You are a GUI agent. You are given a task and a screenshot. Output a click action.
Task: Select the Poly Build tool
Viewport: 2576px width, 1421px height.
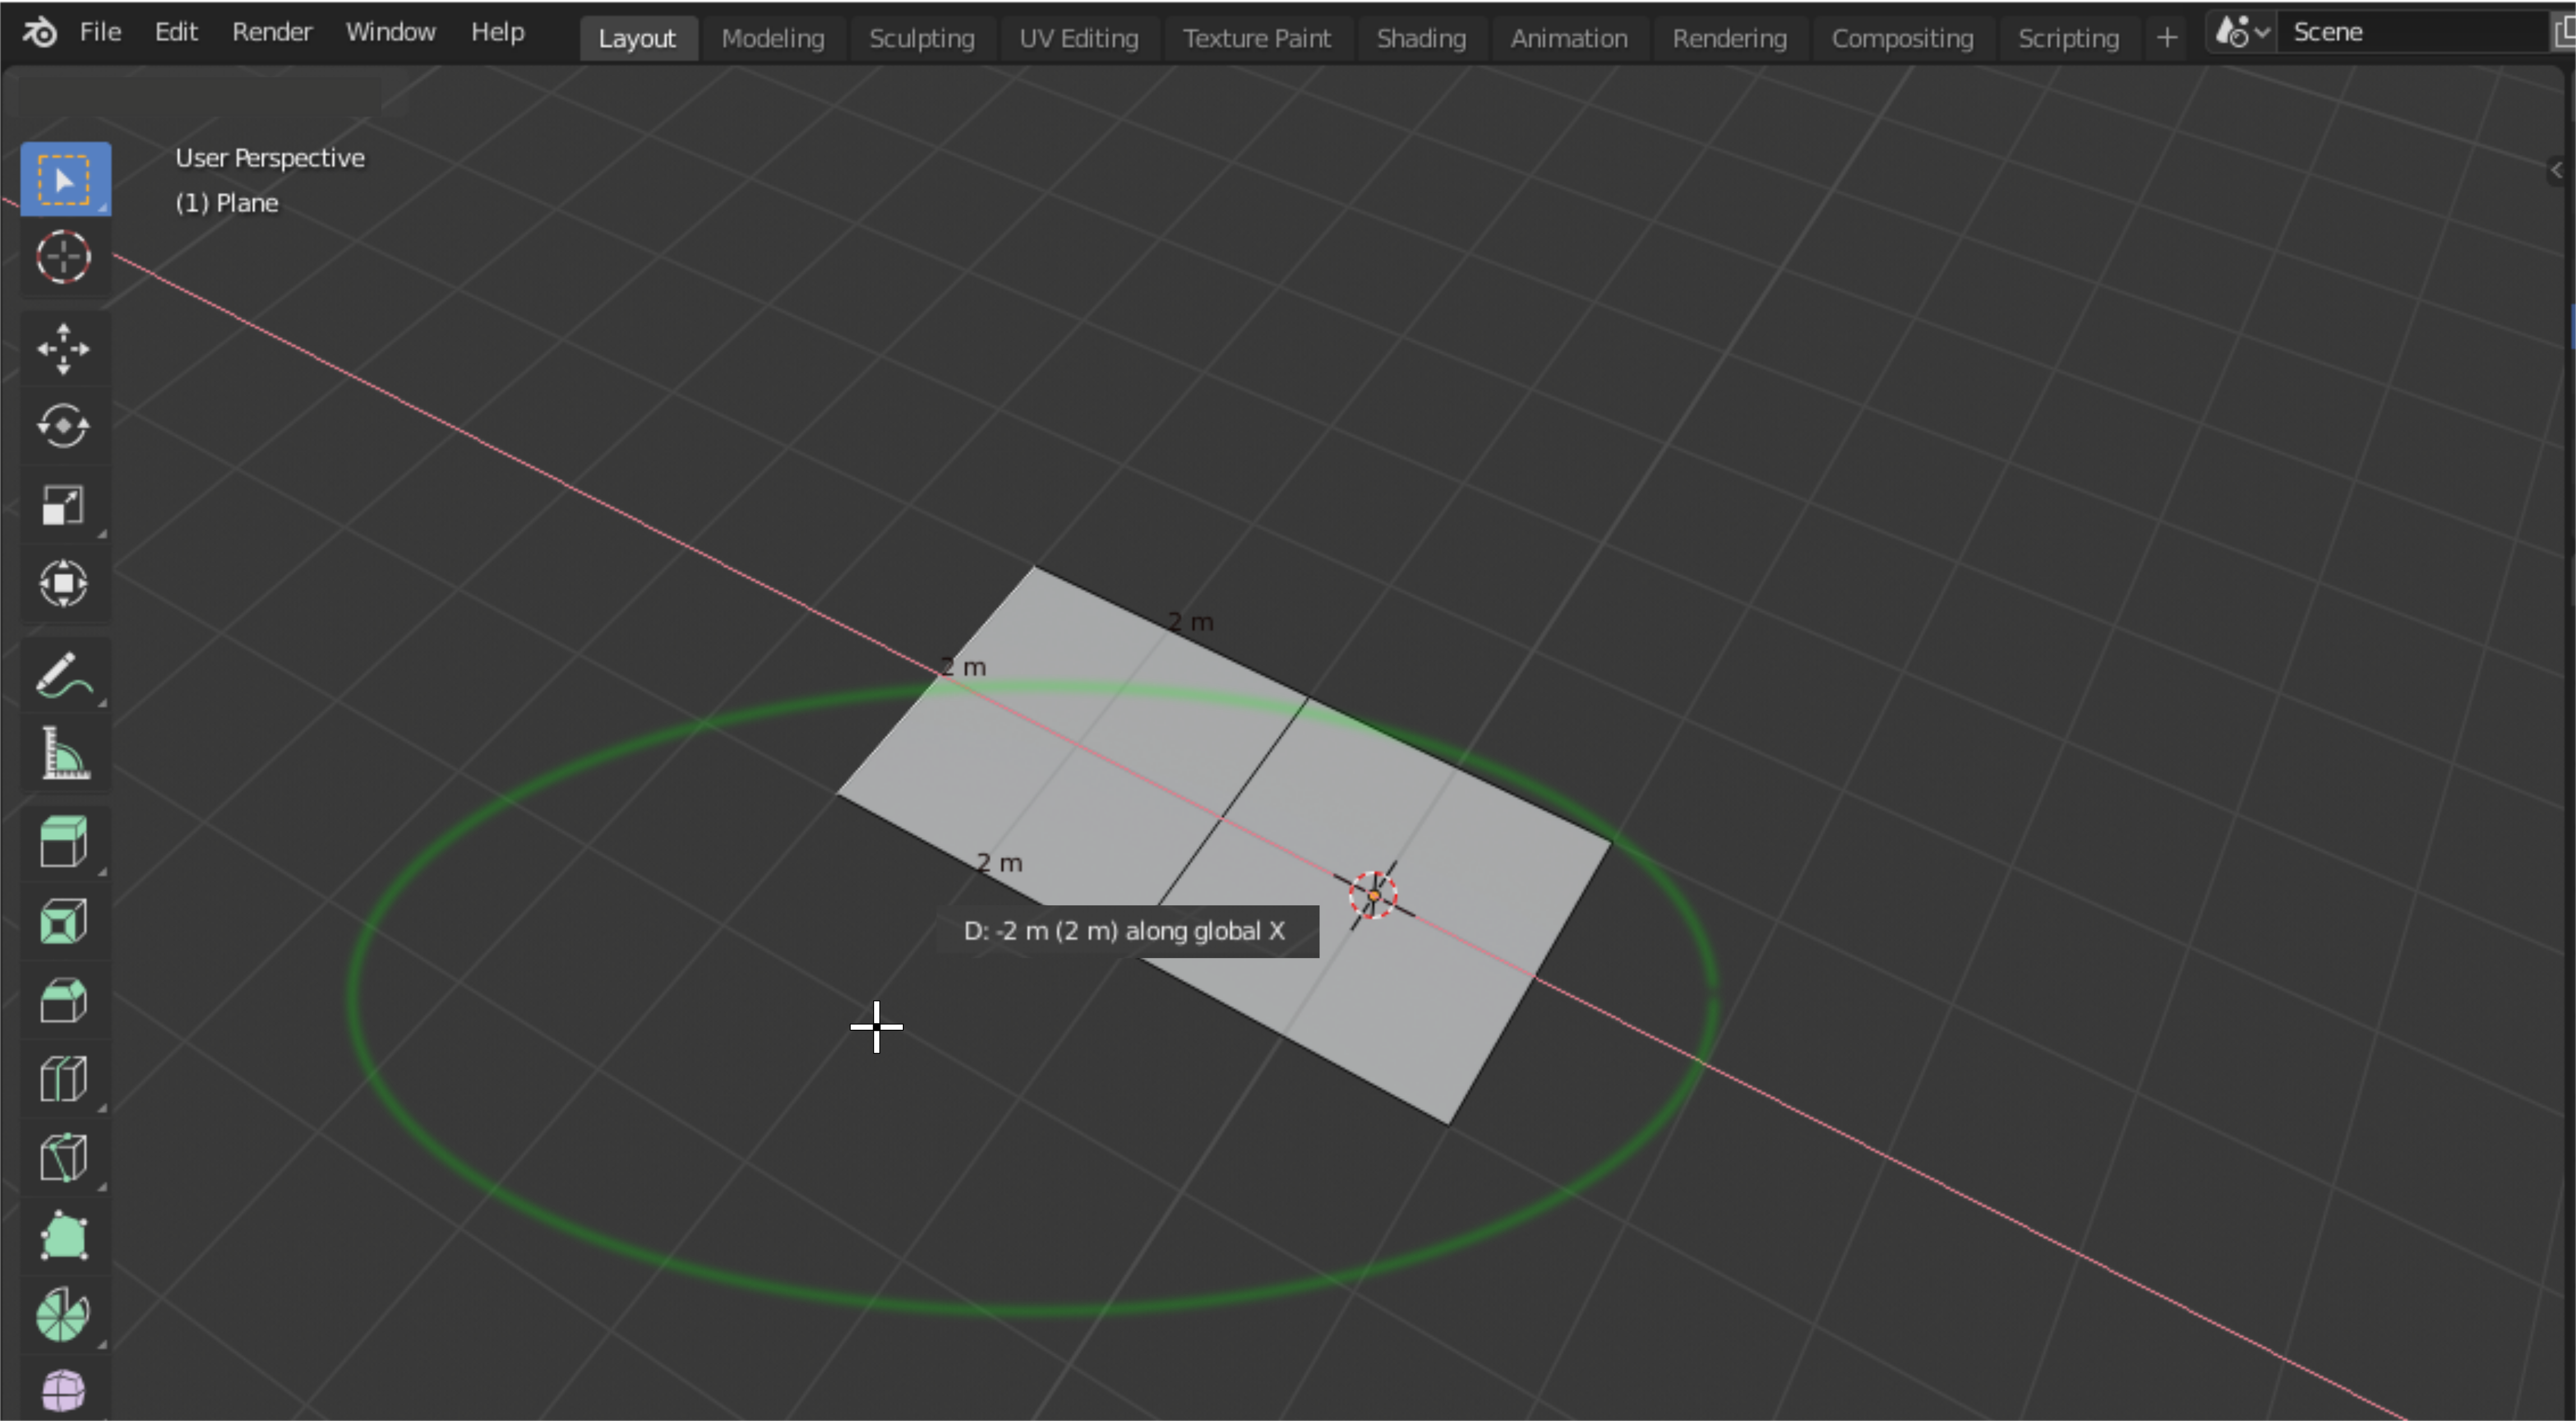(x=65, y=1236)
